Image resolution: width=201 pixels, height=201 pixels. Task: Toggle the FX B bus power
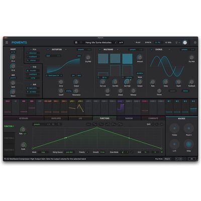31,67
